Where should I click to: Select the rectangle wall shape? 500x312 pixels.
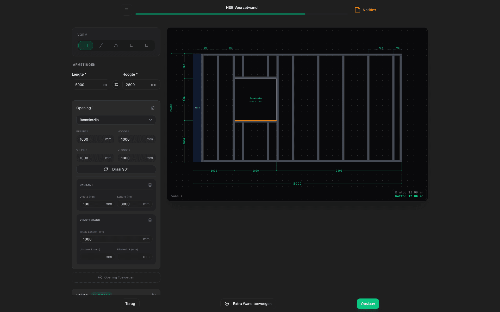tap(85, 45)
